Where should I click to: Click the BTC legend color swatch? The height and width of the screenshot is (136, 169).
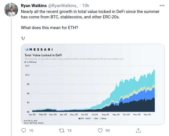(x=86, y=118)
